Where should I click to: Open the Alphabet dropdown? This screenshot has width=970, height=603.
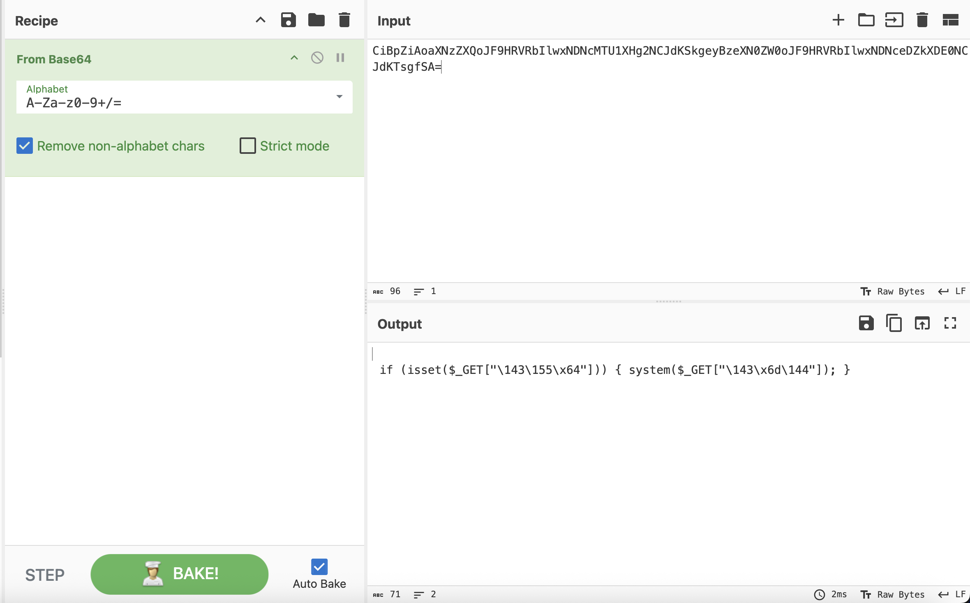339,97
